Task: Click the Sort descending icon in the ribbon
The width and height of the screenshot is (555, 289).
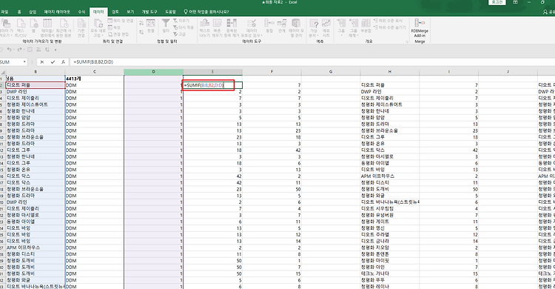Action: 141,32
